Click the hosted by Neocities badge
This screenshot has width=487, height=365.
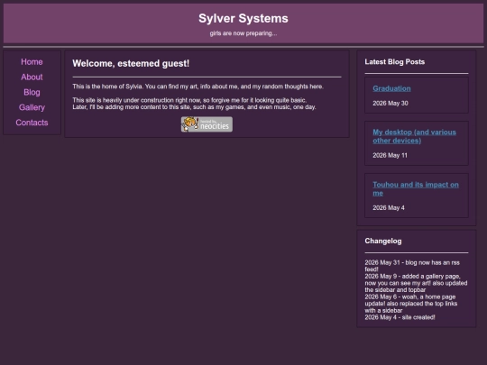click(x=207, y=124)
